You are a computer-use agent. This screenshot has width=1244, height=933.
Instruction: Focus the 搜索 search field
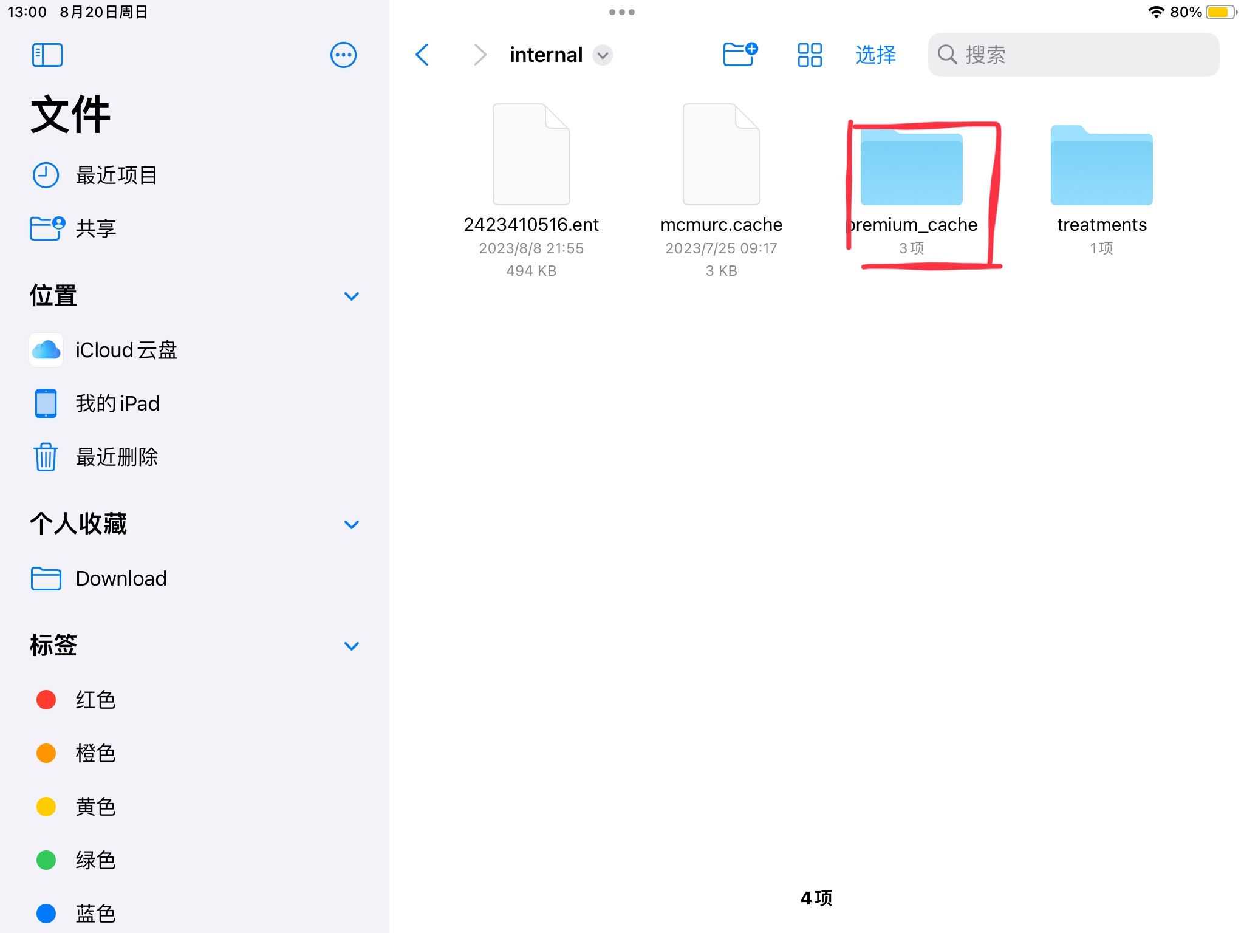(x=1073, y=55)
